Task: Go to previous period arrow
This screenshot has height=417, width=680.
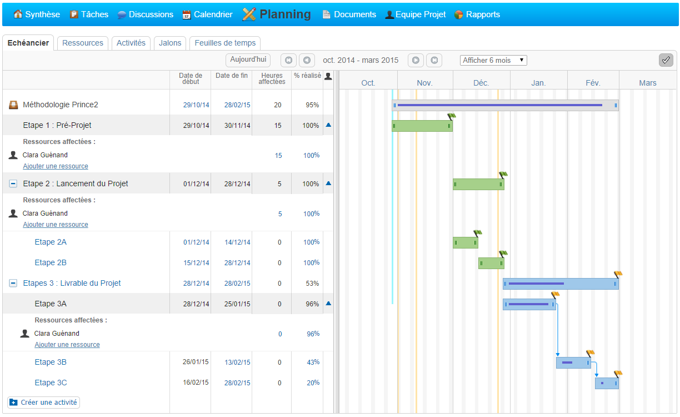Action: (307, 60)
